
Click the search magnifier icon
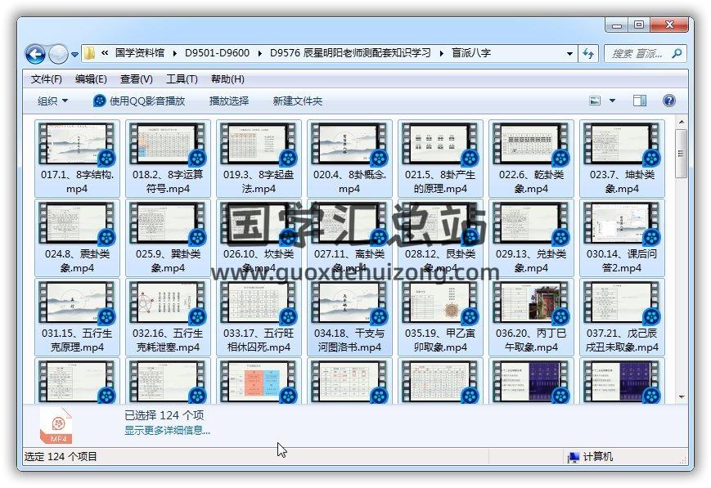coord(677,54)
